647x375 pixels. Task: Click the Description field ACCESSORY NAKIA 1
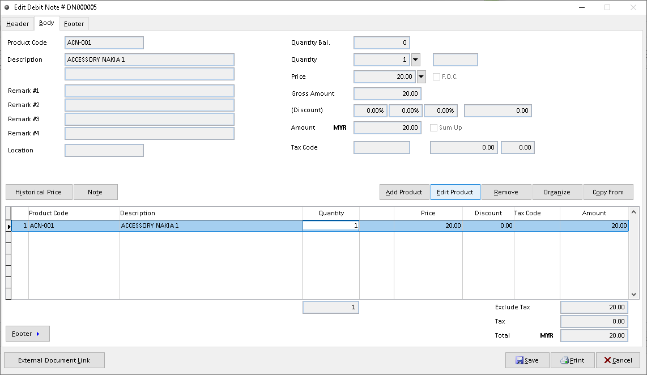[x=150, y=59]
